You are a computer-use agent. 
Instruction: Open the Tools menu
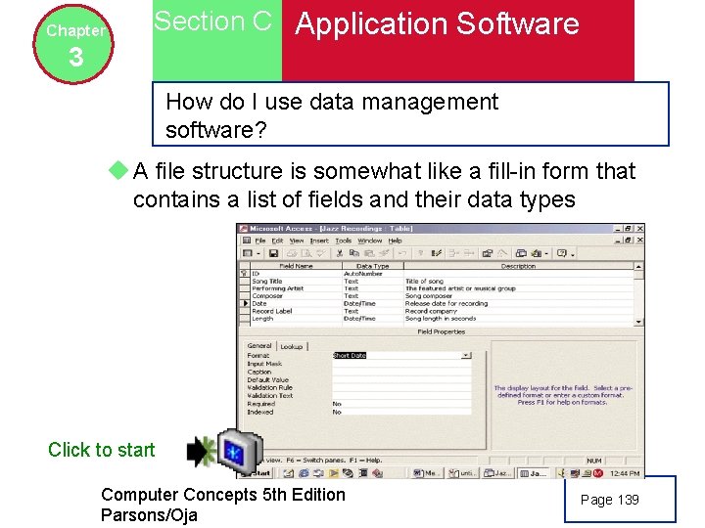pyautogui.click(x=343, y=241)
